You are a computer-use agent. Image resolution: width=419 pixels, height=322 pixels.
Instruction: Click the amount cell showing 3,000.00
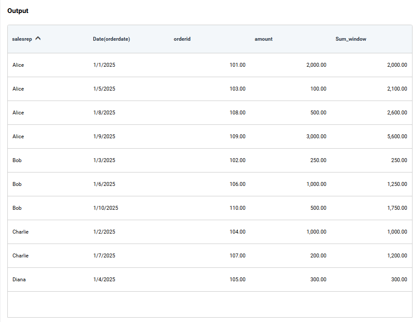316,137
